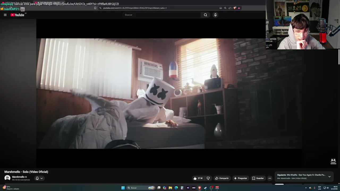The width and height of the screenshot is (340, 191).
Task: Launch Microsoft Edge from the taskbar
Action: [x=176, y=188]
